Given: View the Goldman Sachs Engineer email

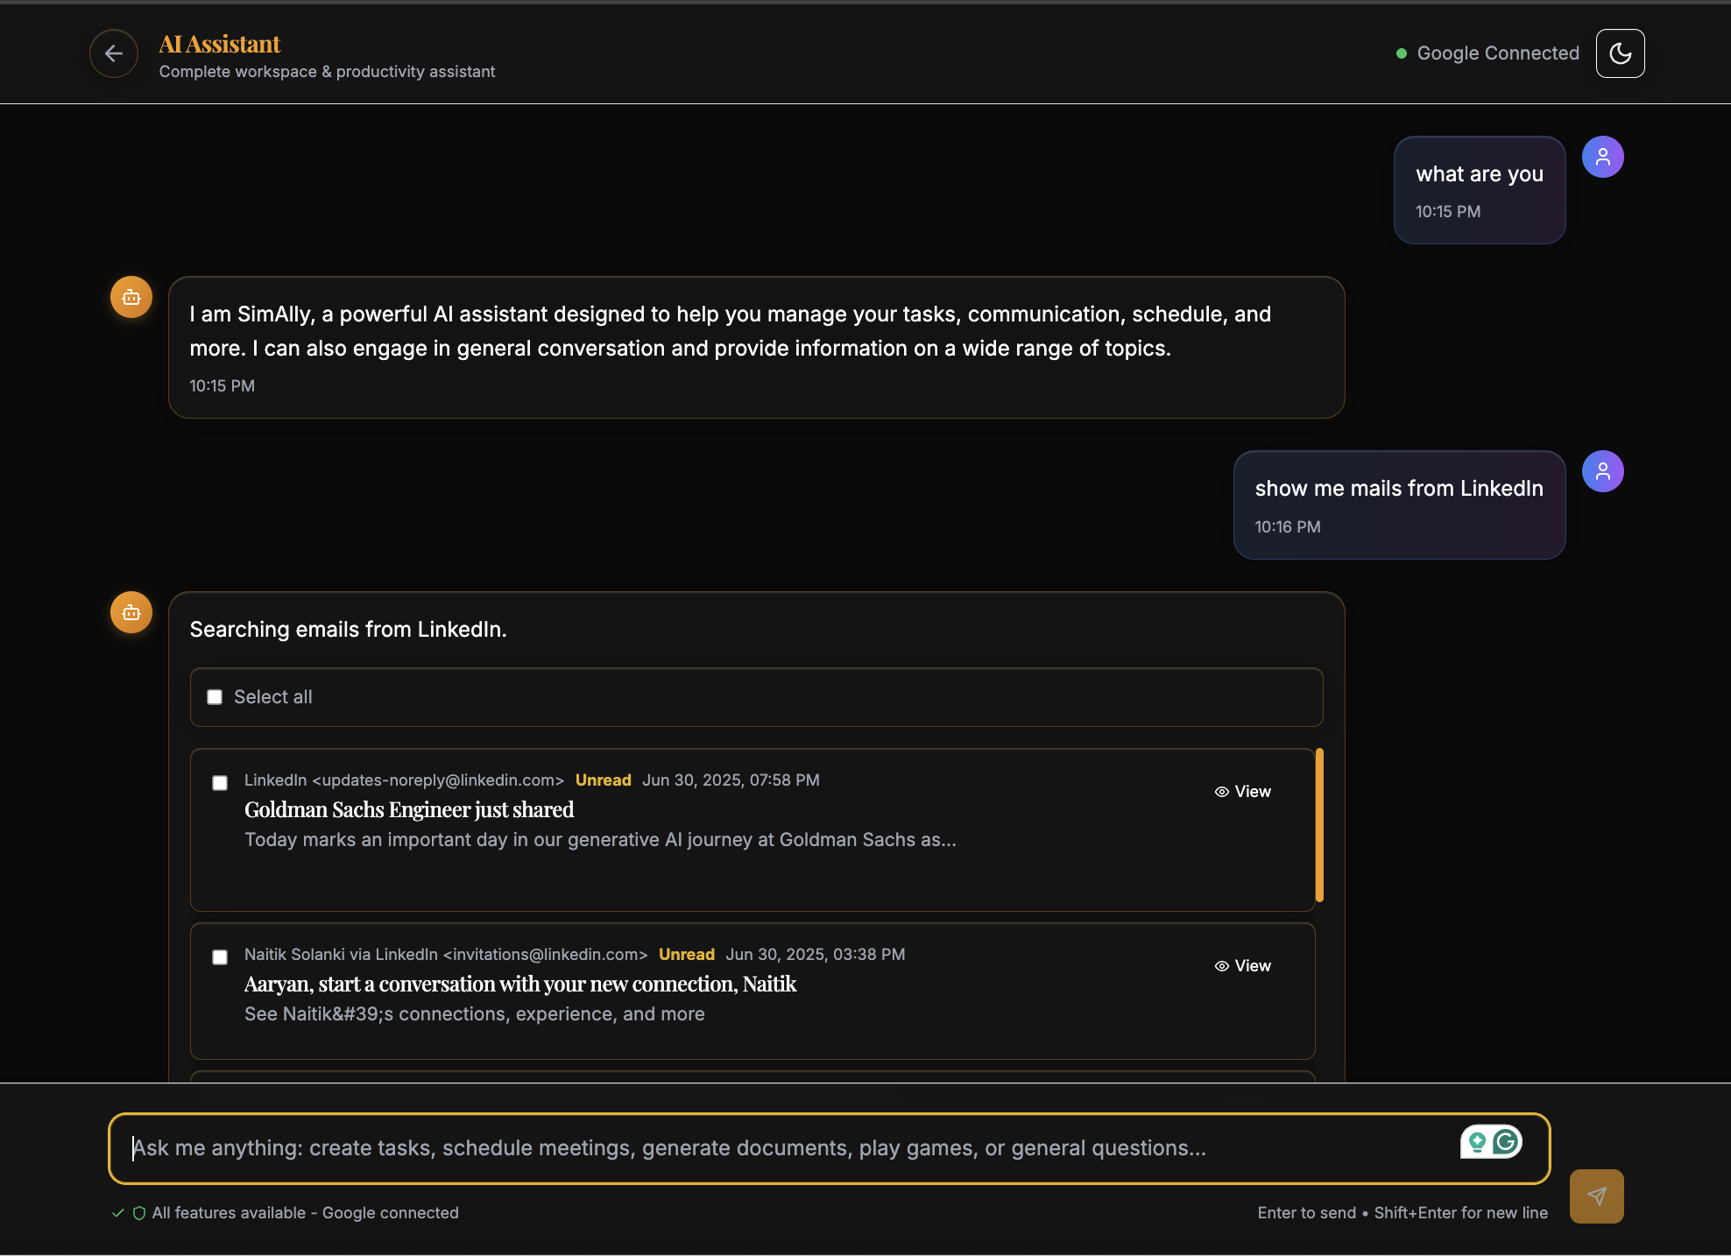Looking at the screenshot, I should click(x=1243, y=792).
